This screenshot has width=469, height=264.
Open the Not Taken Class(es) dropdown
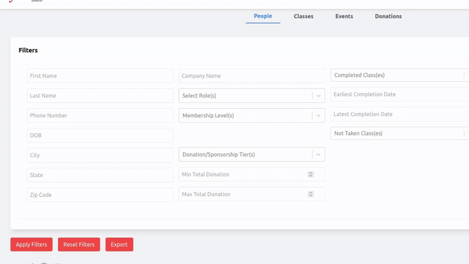coord(397,133)
